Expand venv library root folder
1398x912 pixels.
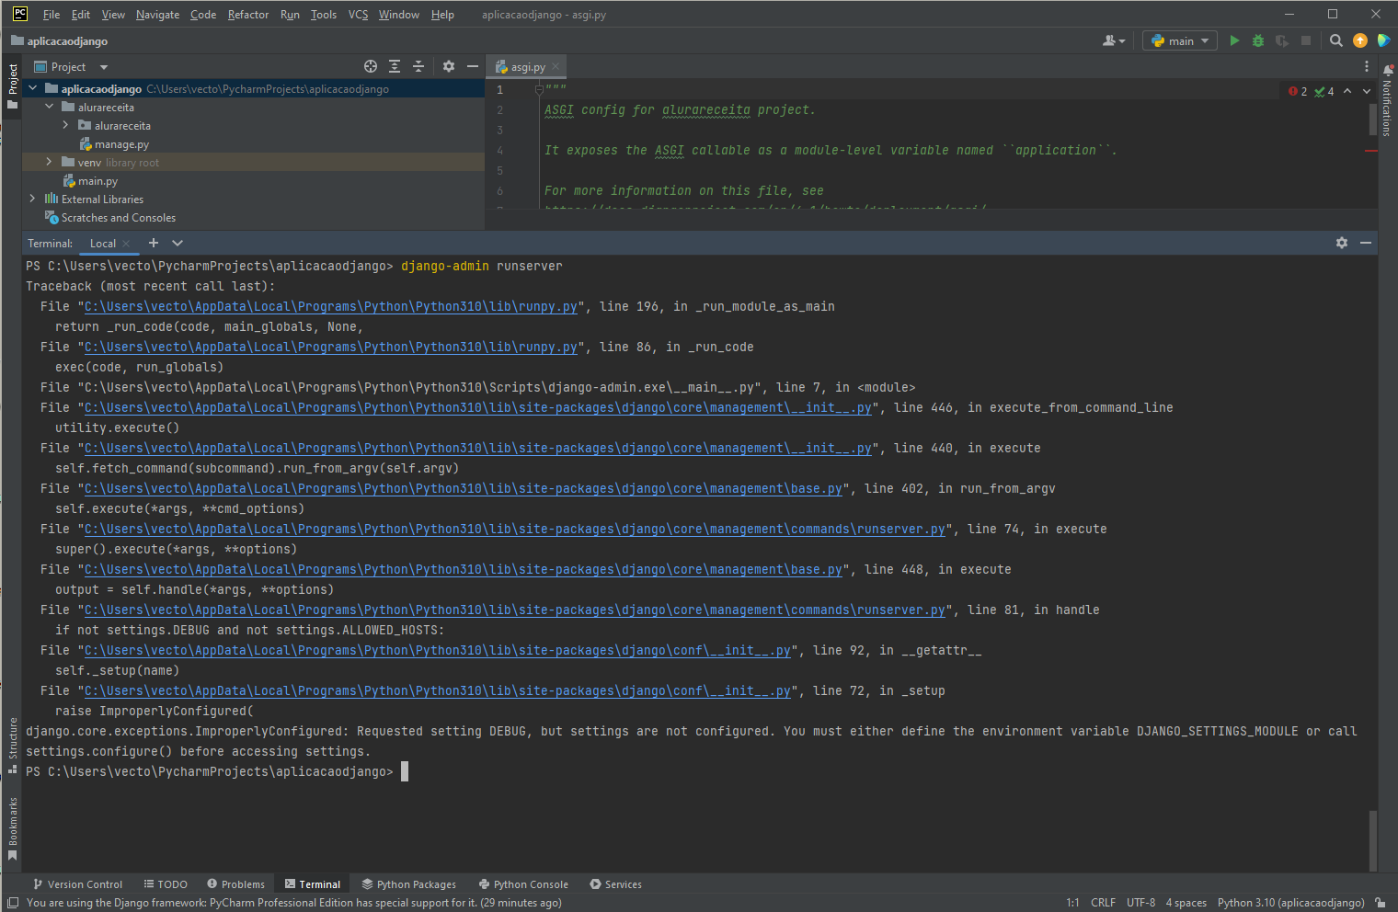50,162
